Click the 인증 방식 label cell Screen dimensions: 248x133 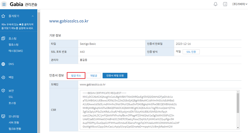coord(160,52)
